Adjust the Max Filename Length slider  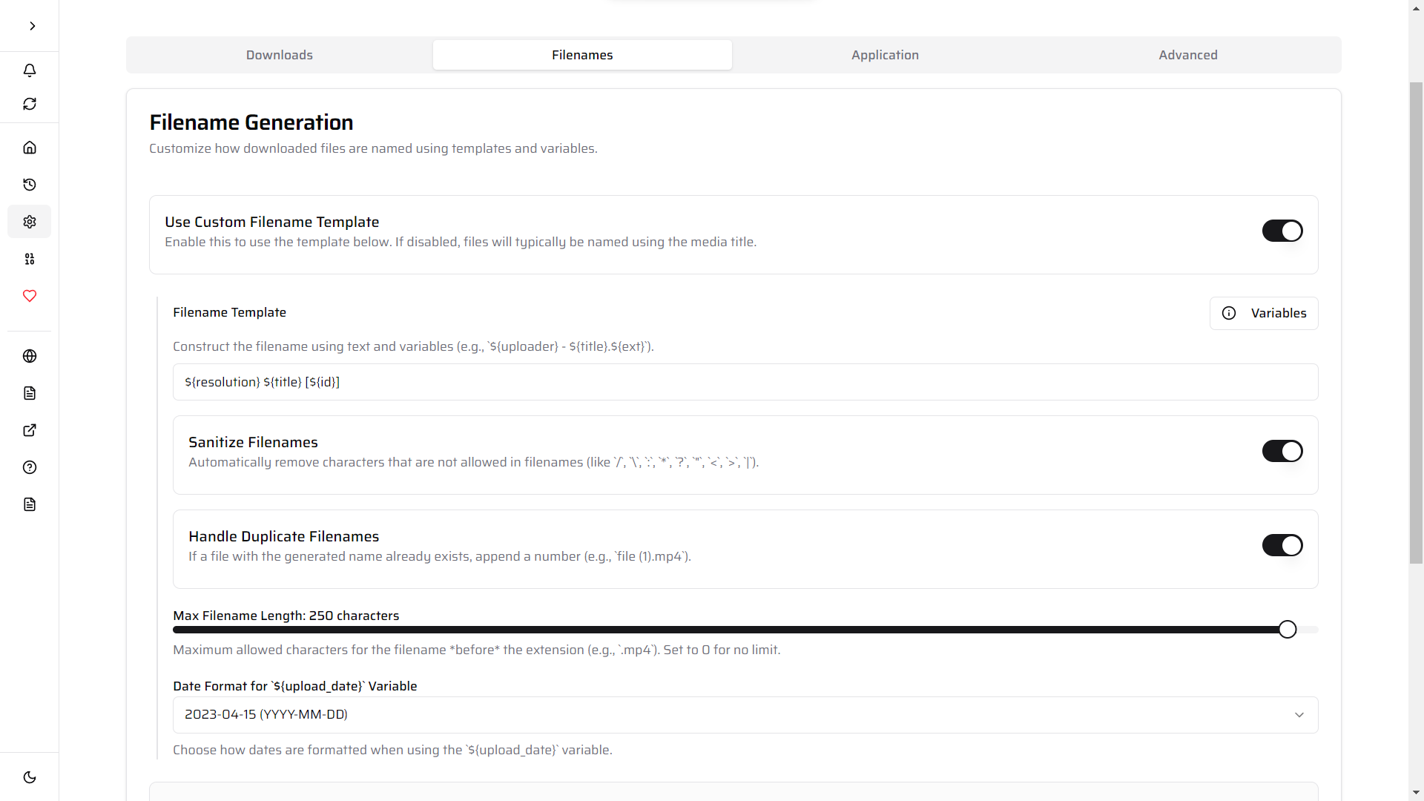point(1288,629)
